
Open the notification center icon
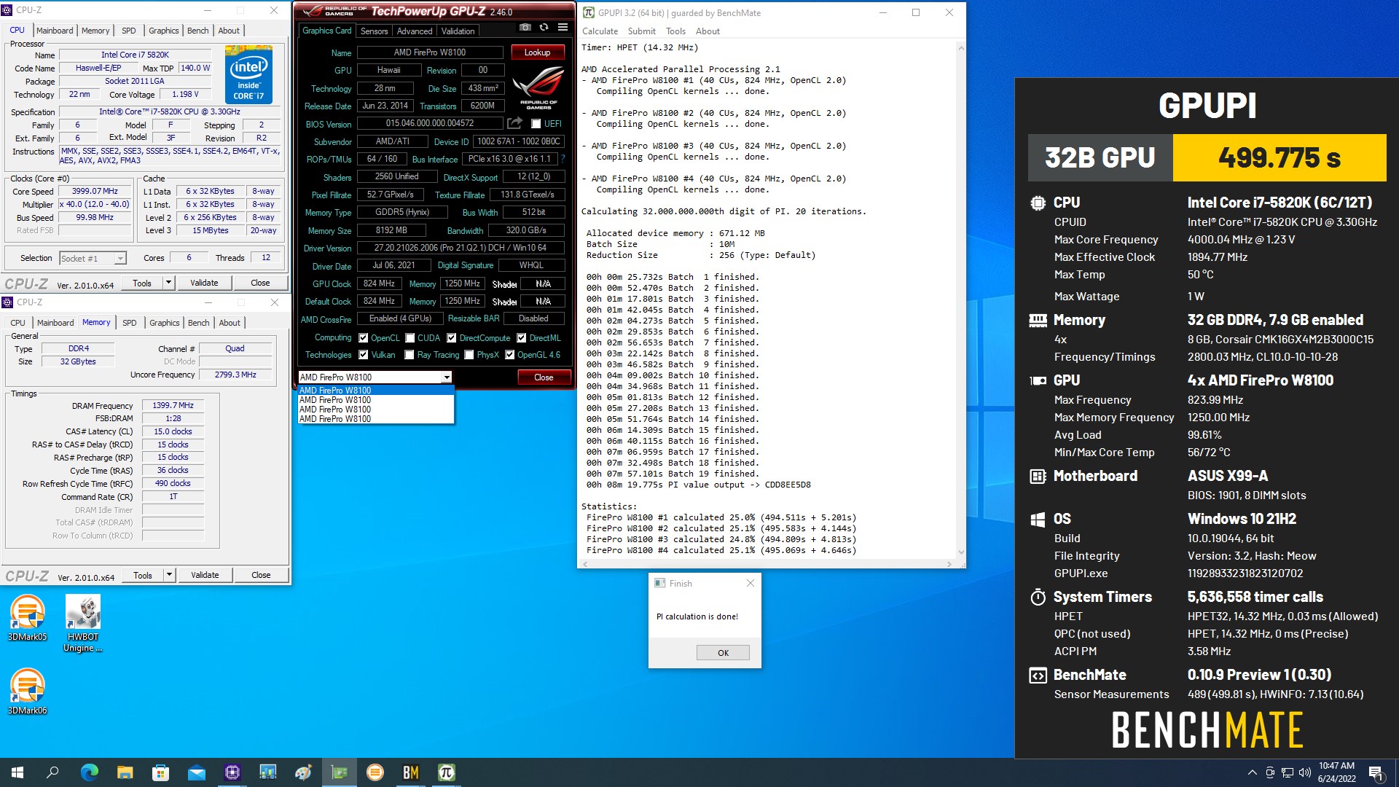(1376, 773)
